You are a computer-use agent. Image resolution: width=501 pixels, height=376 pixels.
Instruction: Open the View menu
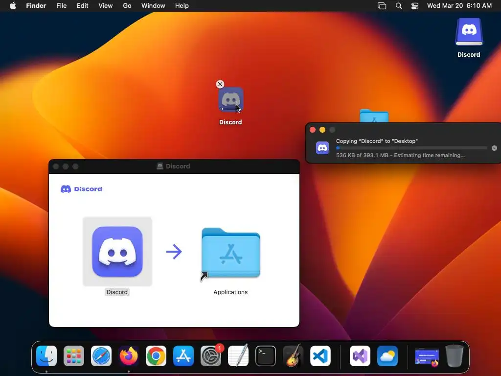[106, 6]
